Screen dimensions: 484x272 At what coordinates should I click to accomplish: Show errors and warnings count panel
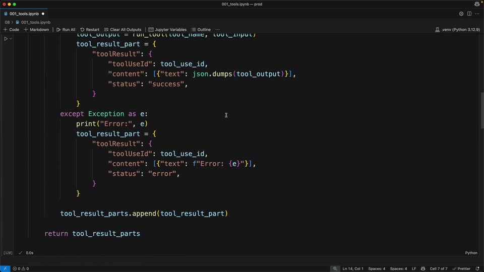tap(21, 268)
